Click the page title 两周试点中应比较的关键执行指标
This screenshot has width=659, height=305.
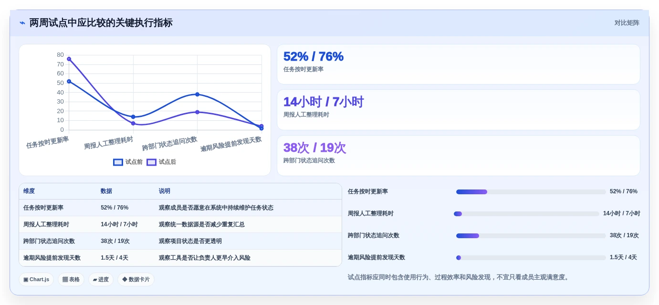coord(101,23)
